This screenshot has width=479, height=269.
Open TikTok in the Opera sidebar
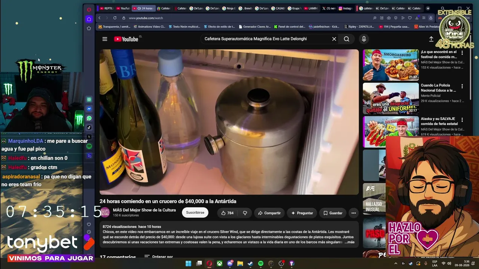[89, 127]
